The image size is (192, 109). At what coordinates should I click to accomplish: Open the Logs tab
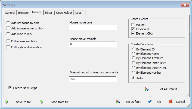79,13
